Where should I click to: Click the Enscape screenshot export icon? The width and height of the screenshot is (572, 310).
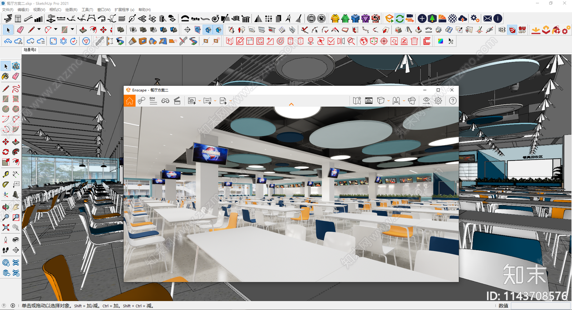(192, 101)
